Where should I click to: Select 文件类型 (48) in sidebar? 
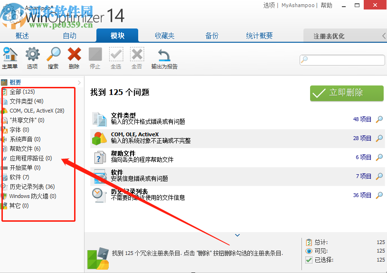pos(27,102)
